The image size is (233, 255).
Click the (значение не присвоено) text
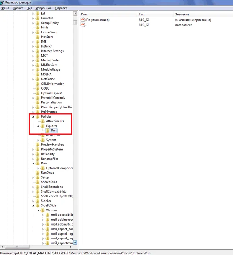[x=193, y=20]
